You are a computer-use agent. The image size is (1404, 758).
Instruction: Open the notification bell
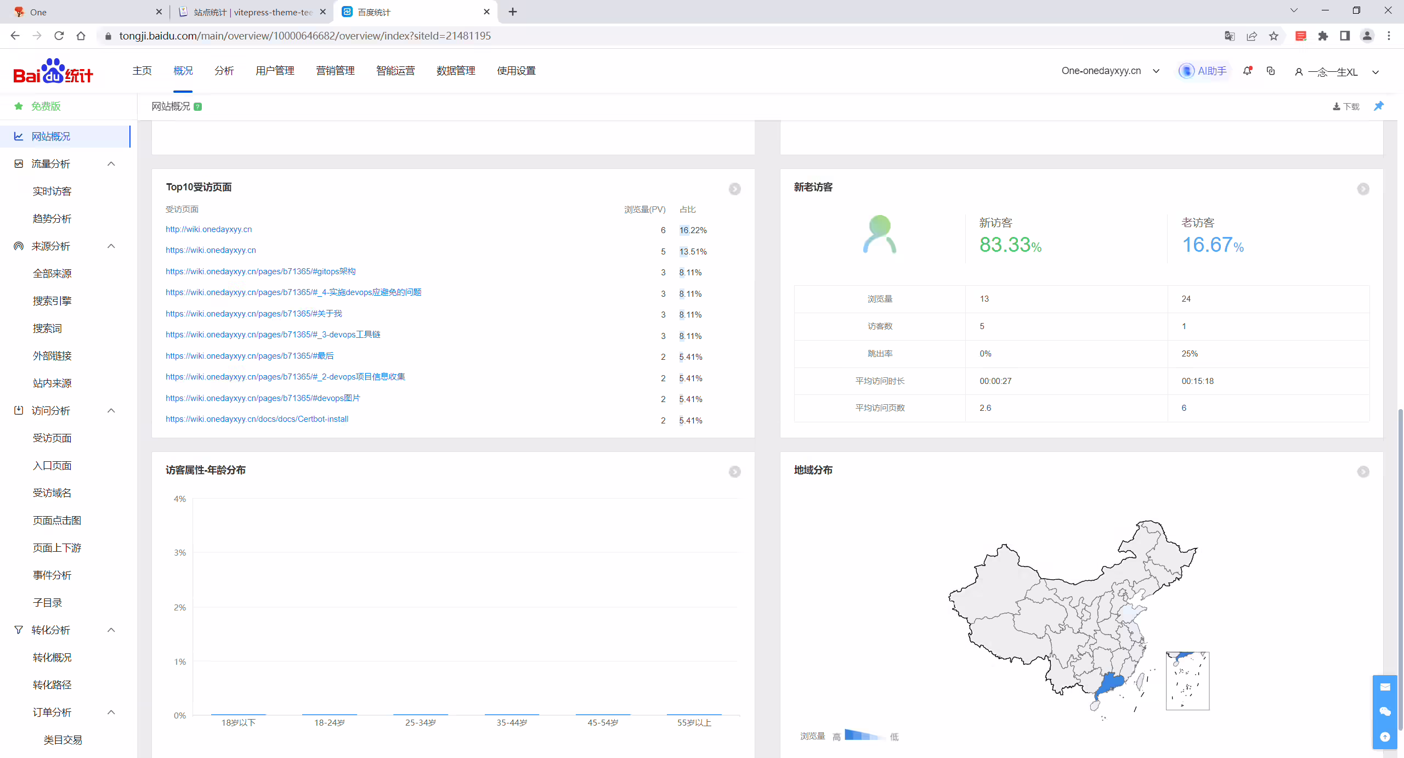click(1247, 71)
